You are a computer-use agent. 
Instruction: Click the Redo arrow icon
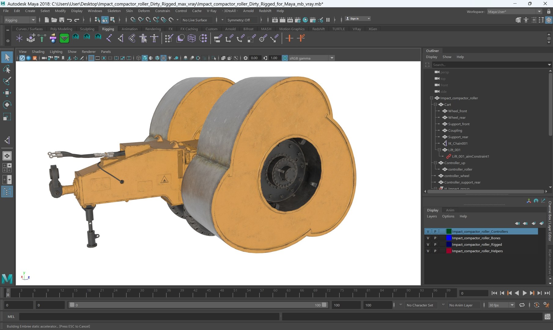coord(77,20)
